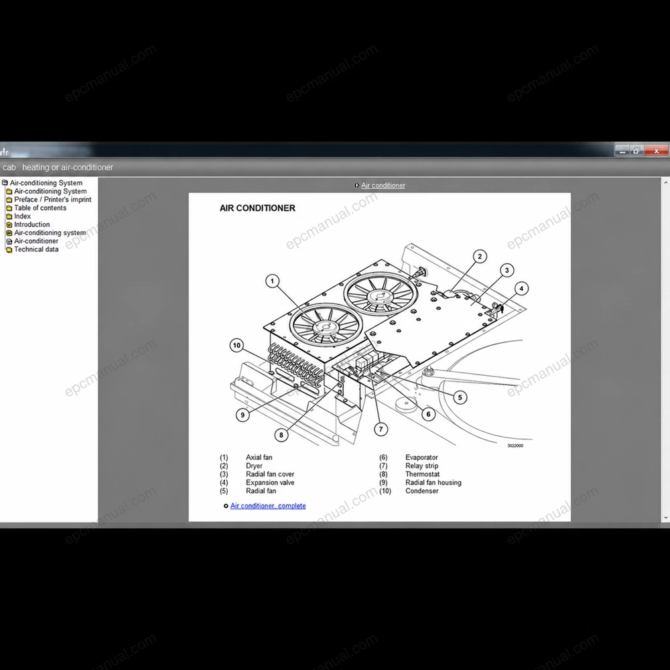Image resolution: width=670 pixels, height=670 pixels.
Task: Click callout number 2 on the diagram
Action: [x=480, y=257]
